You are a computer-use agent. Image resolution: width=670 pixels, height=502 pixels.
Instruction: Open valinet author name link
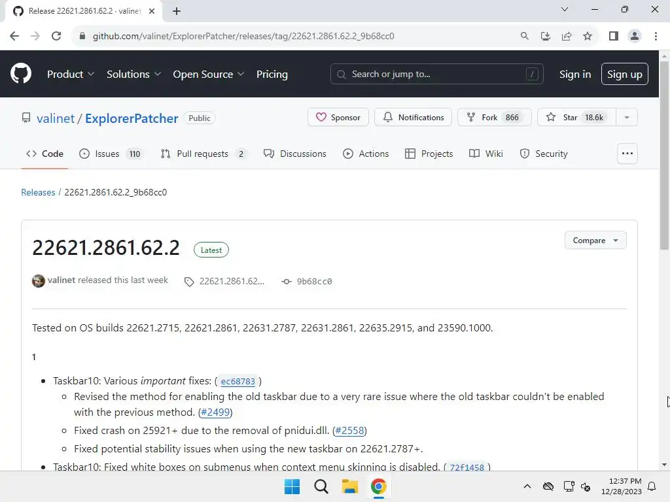(61, 280)
